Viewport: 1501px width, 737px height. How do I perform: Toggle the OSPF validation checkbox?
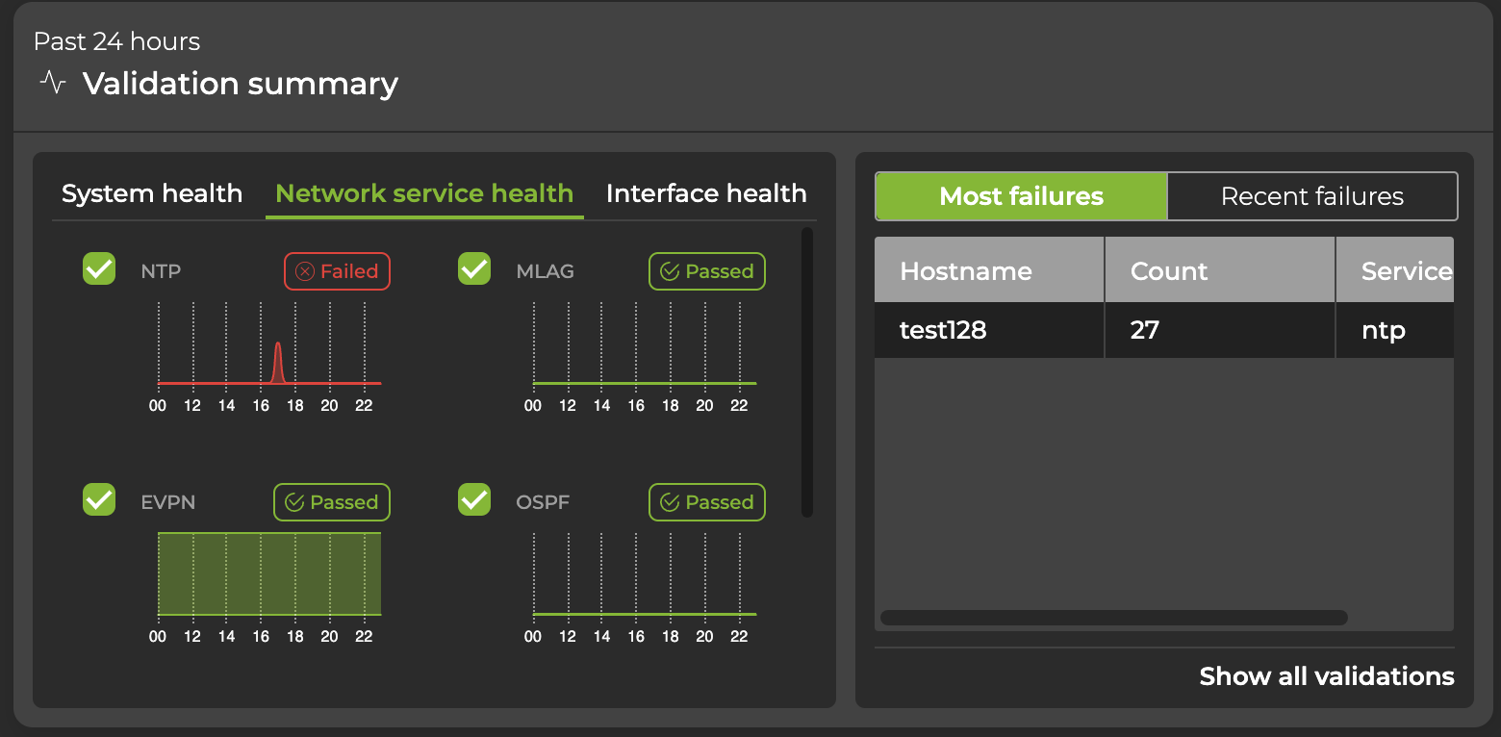[x=474, y=499]
